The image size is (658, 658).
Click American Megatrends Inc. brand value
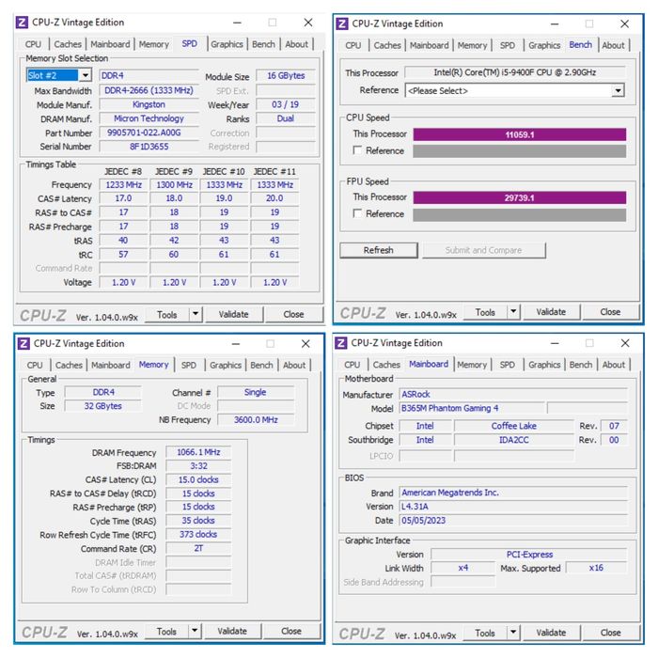pos(513,493)
